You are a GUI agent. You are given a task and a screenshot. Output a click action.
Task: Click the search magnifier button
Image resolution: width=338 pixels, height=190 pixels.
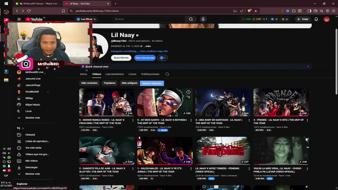(191, 19)
